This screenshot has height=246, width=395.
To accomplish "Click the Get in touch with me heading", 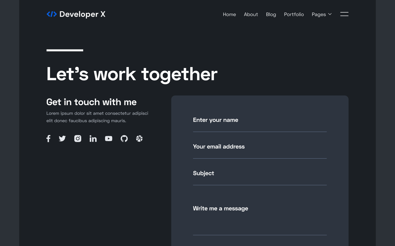I will tap(91, 102).
